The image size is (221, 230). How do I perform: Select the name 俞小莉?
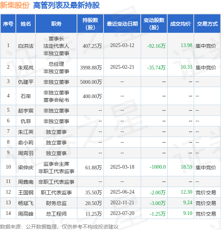[x=26, y=142]
